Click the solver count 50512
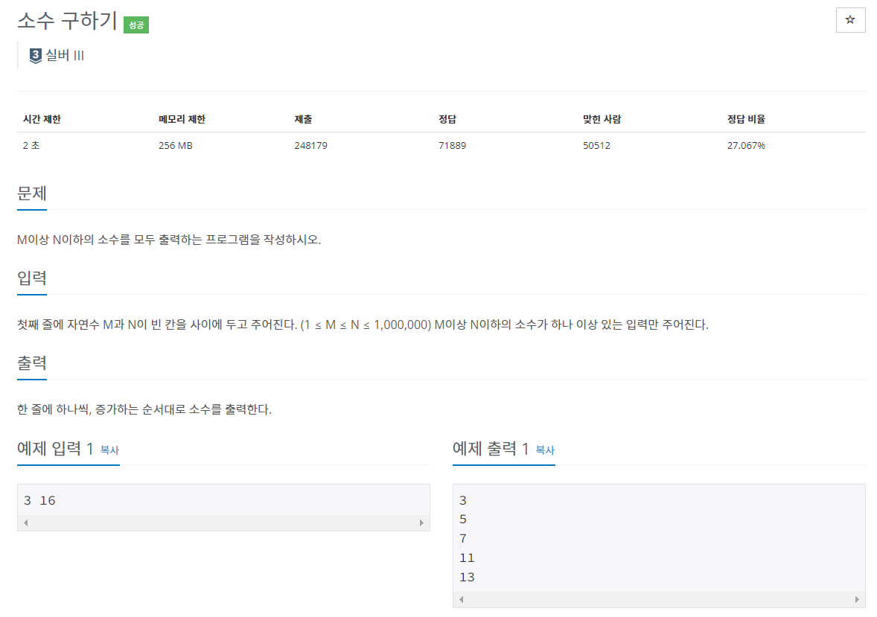Viewport: 877px width, 617px height. coord(597,145)
